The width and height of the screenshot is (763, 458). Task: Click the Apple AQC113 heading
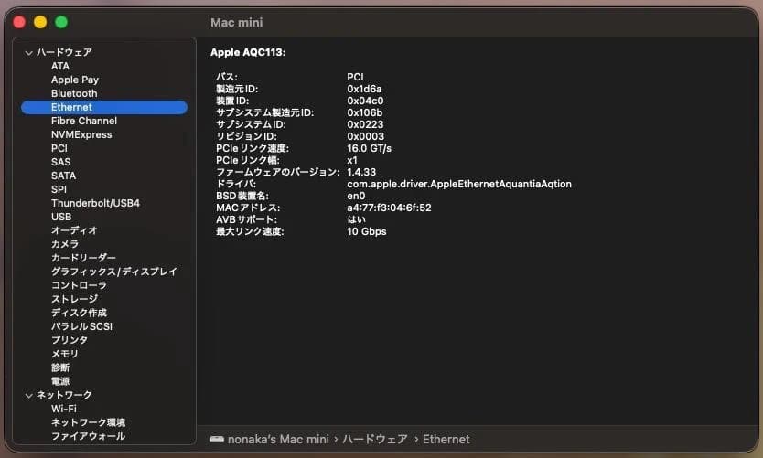pos(248,52)
